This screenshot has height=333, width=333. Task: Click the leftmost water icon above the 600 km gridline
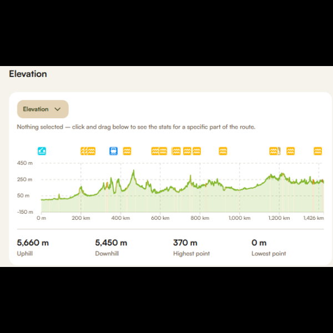tap(155, 151)
